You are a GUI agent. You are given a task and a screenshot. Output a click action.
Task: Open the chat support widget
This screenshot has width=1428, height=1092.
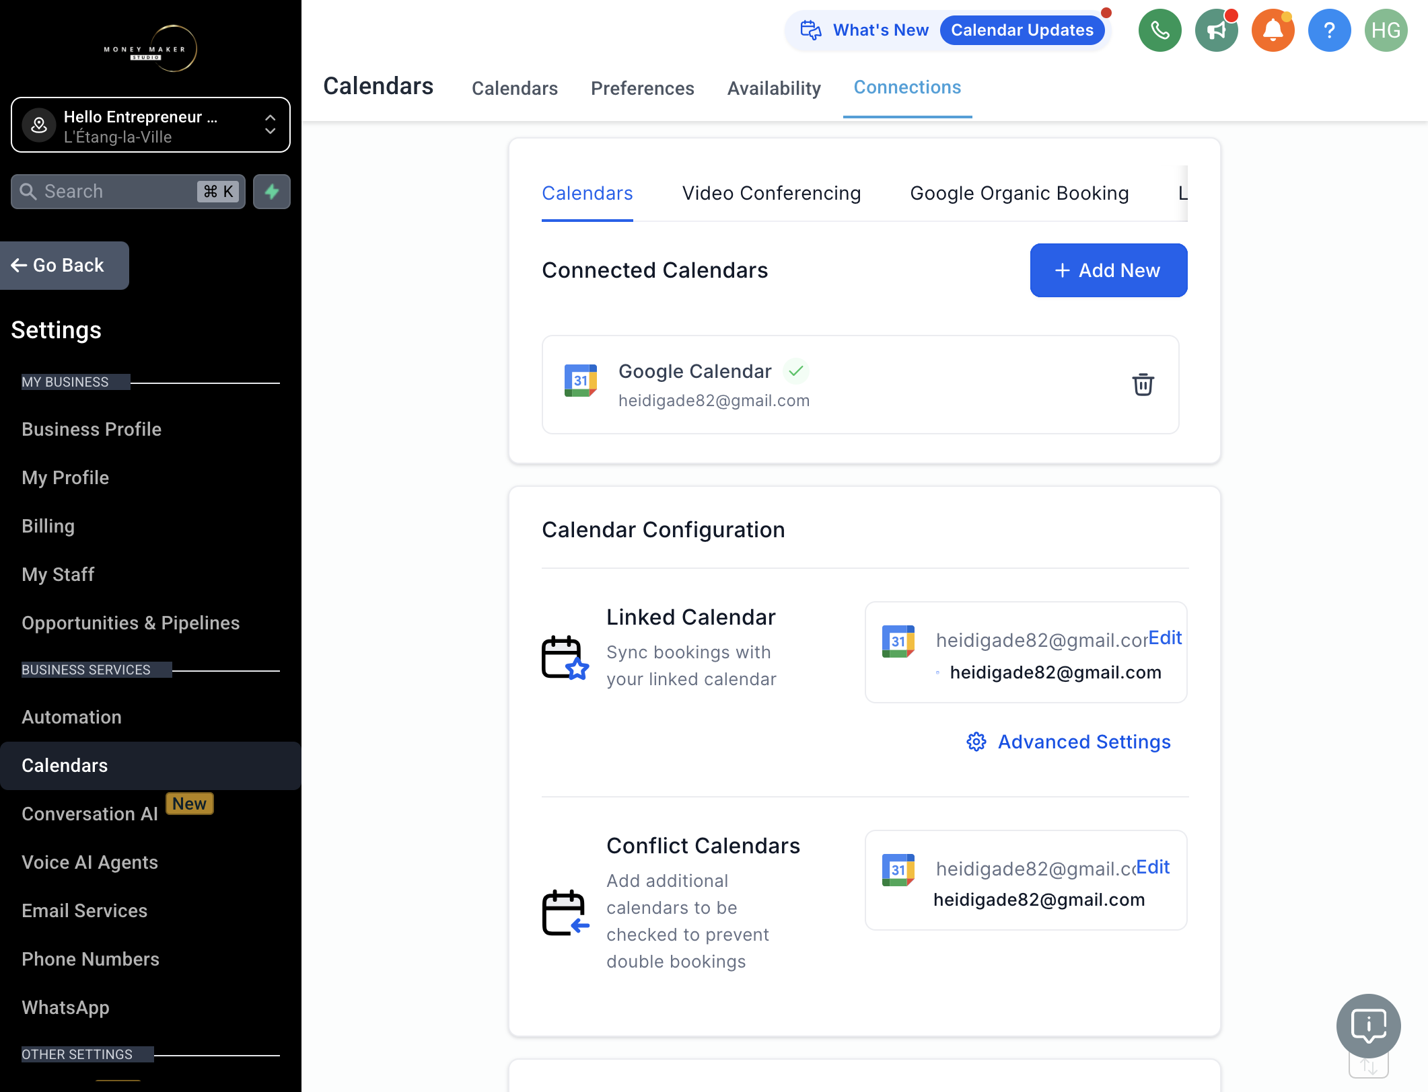click(x=1368, y=1026)
